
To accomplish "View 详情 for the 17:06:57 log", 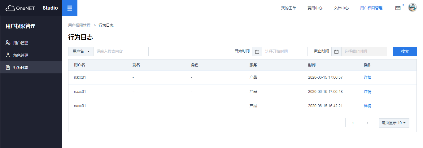I will 368,77.
